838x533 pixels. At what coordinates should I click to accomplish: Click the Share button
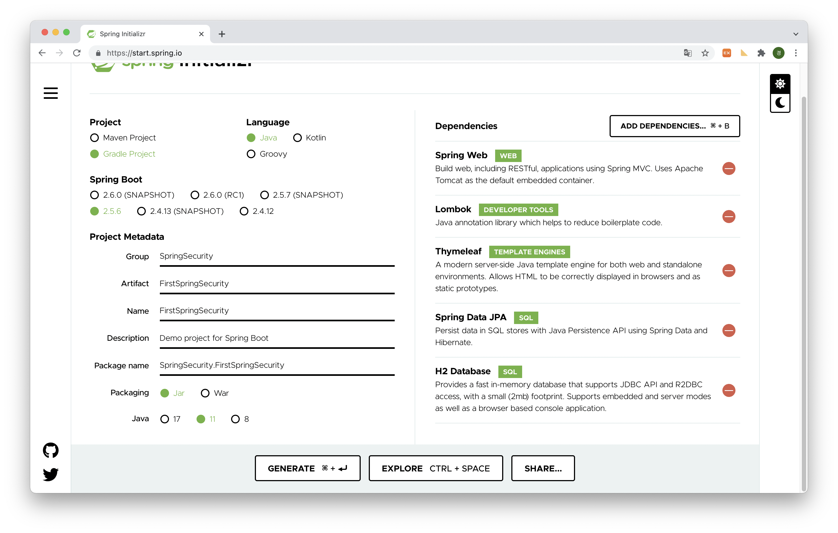pyautogui.click(x=543, y=468)
